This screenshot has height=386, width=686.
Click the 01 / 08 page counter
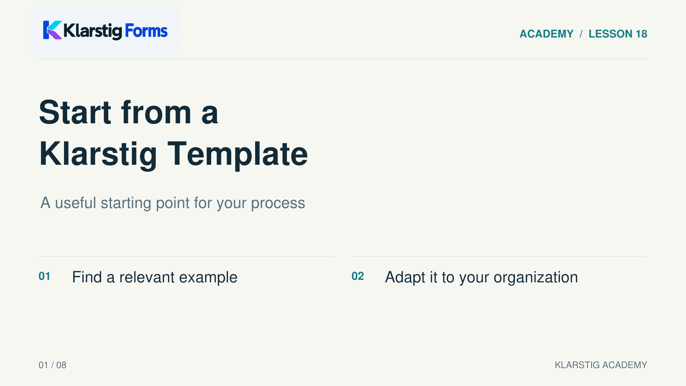[x=53, y=365]
